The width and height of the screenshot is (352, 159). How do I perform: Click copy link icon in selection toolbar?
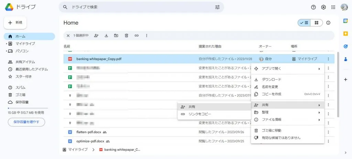pyautogui.click(x=136, y=35)
